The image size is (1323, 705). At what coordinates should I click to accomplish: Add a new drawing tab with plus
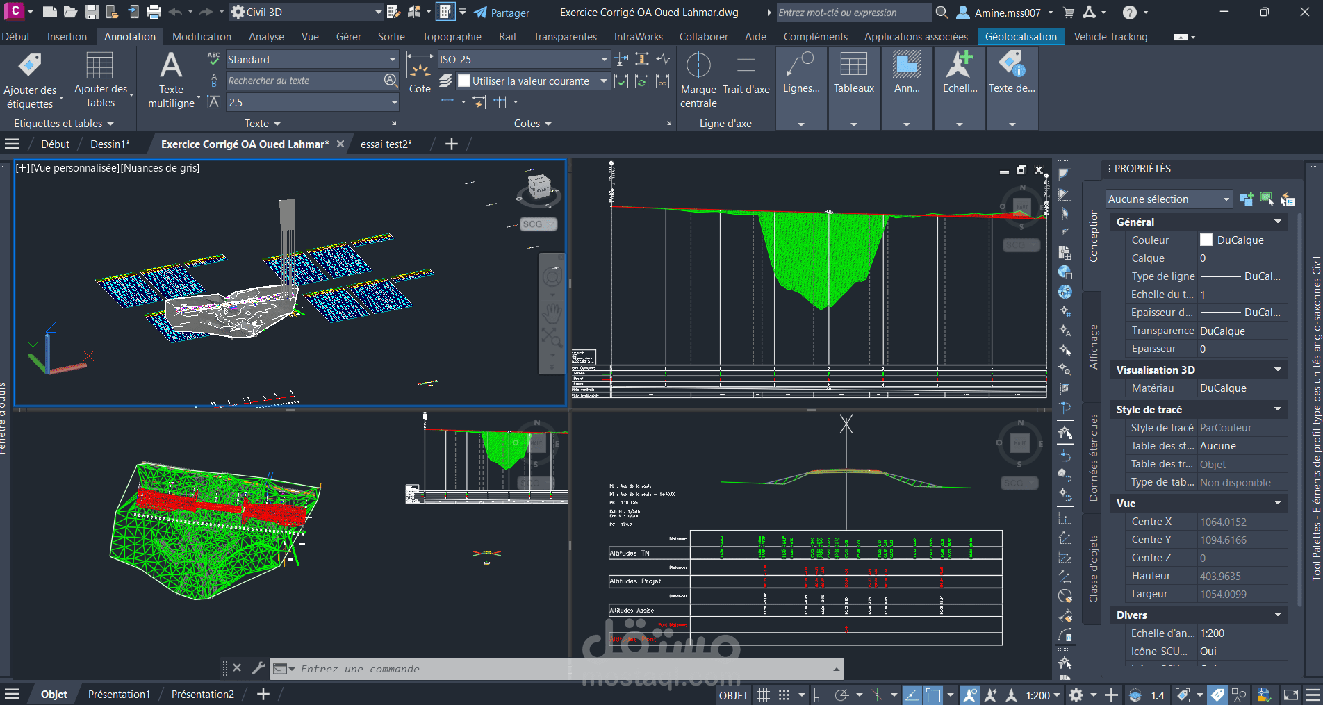point(452,144)
